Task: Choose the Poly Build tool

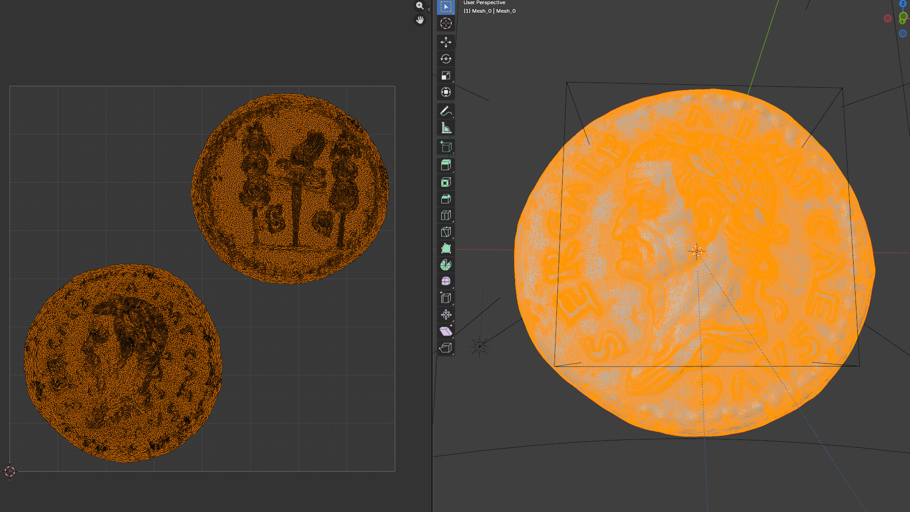Action: pyautogui.click(x=446, y=248)
